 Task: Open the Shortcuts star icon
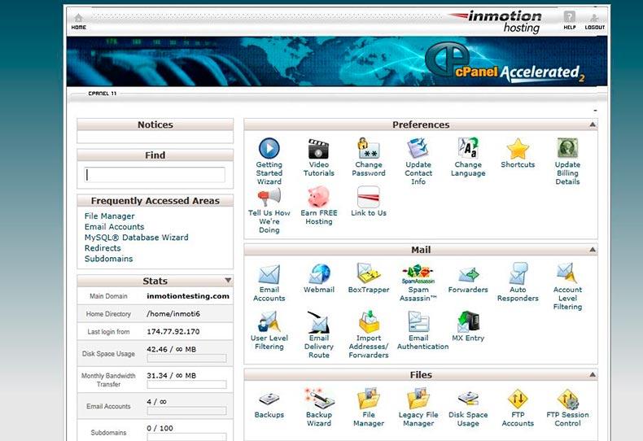tap(518, 149)
